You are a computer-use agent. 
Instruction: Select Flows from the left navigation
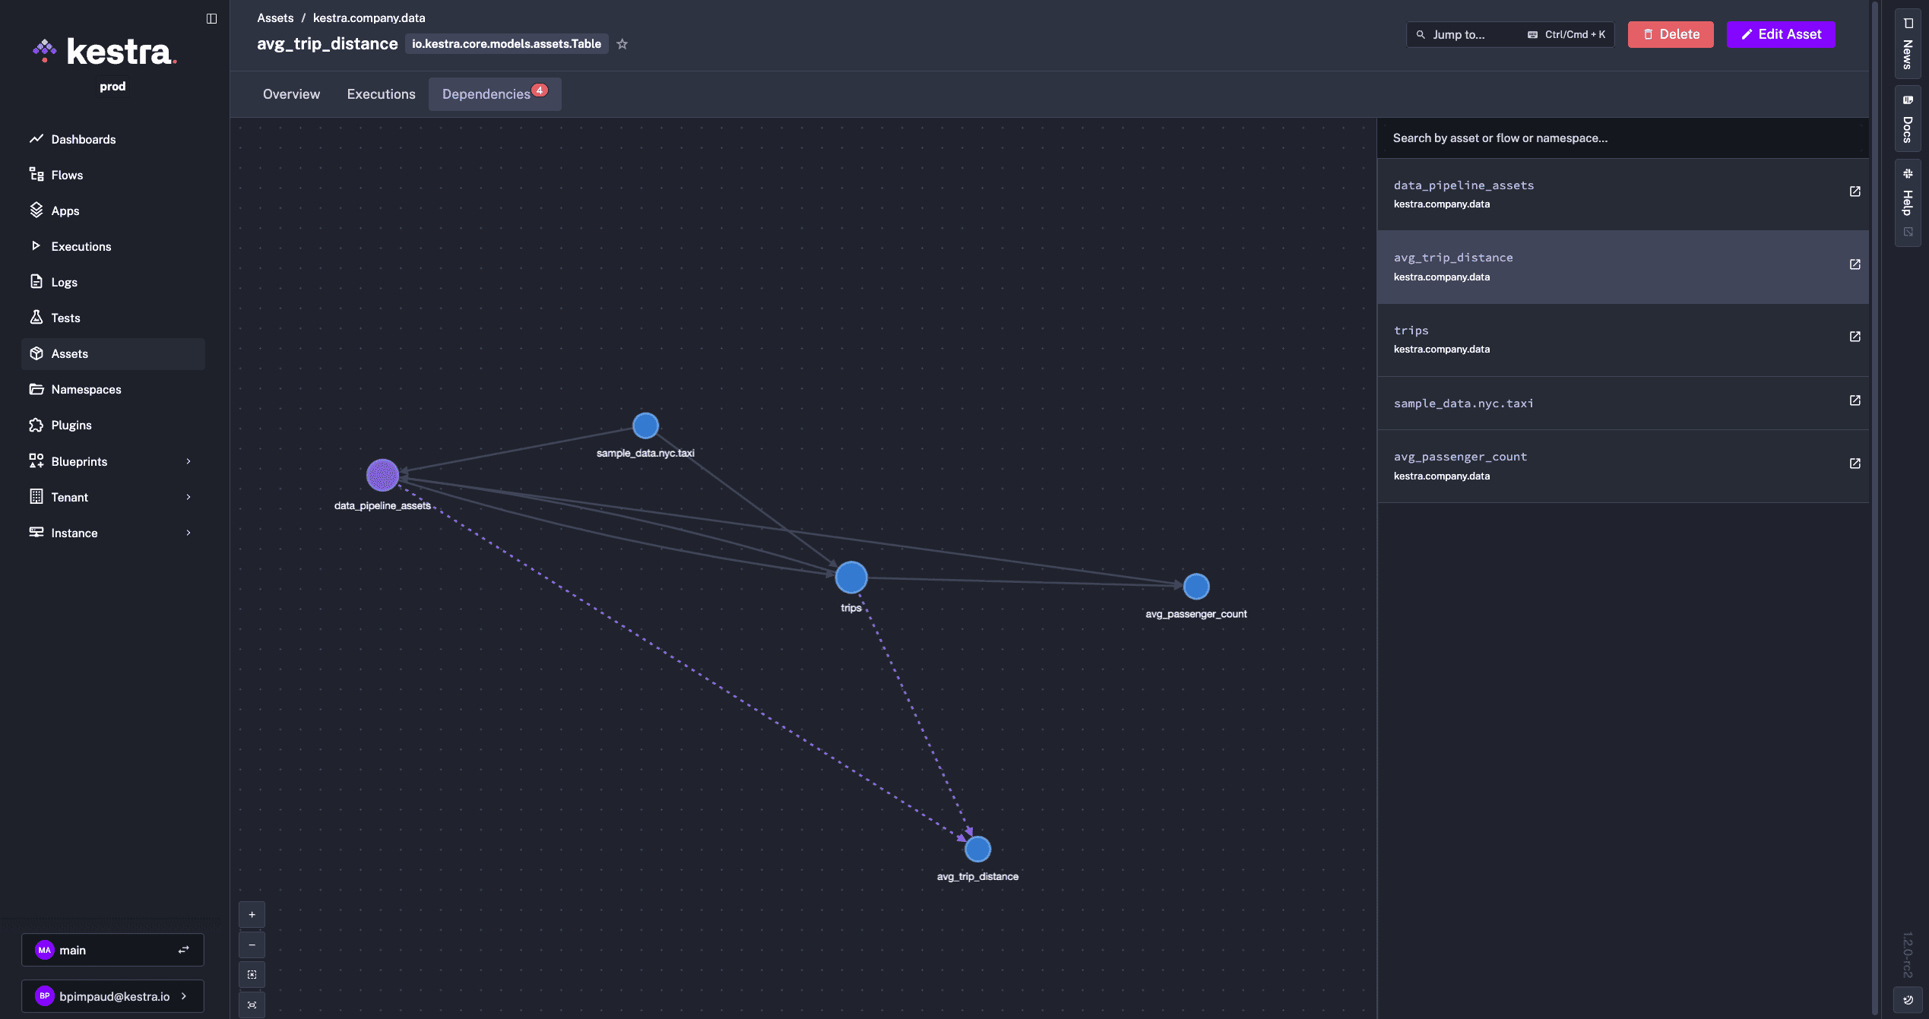click(x=67, y=175)
